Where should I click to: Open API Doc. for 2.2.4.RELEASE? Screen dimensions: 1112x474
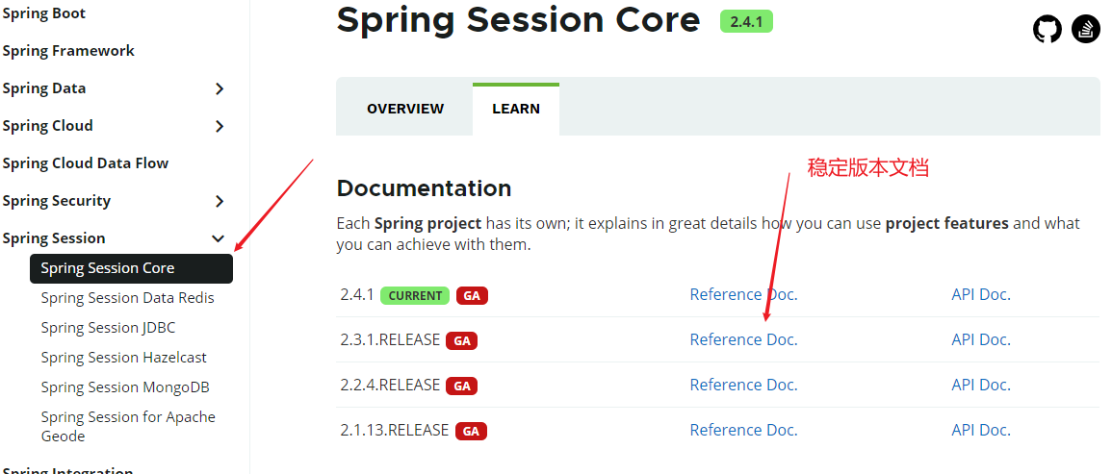[981, 385]
